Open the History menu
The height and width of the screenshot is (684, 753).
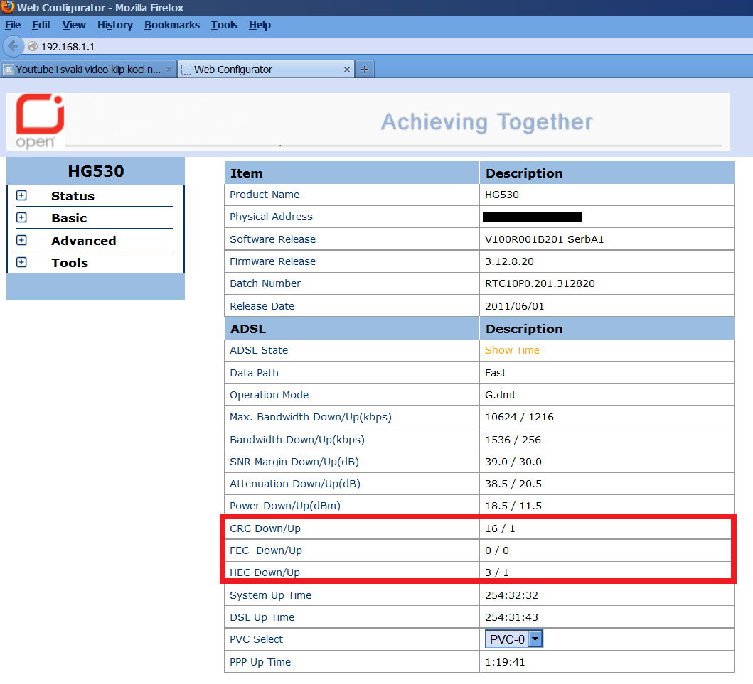[x=115, y=25]
